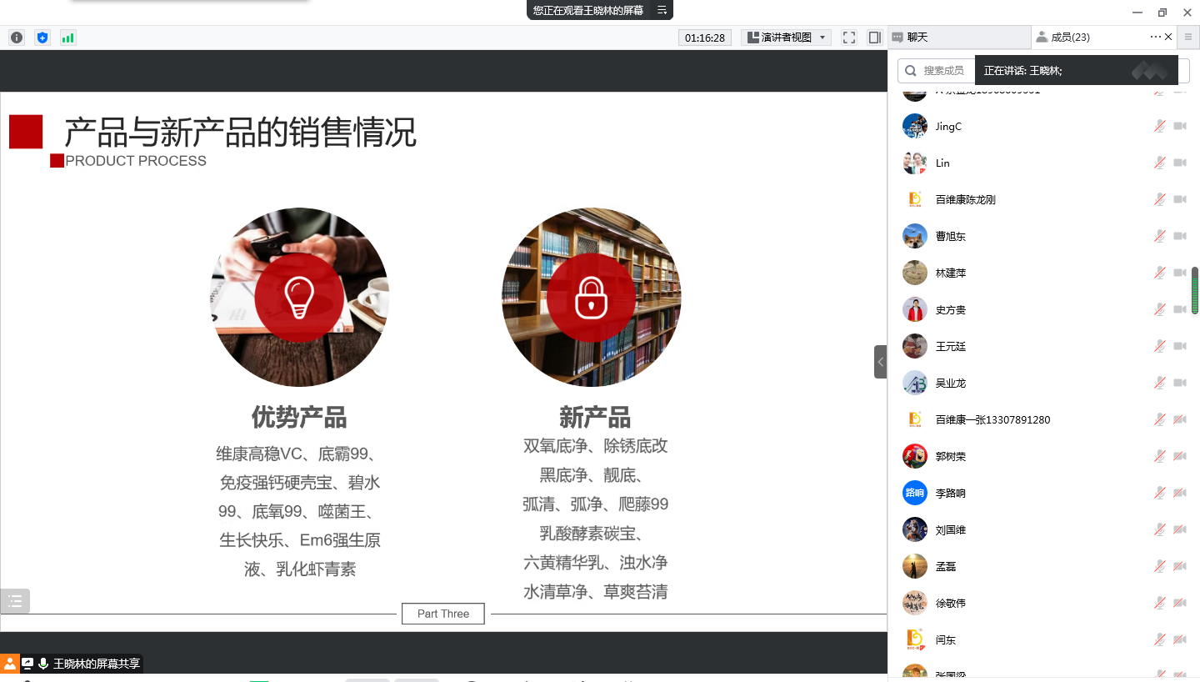Image resolution: width=1200 pixels, height=682 pixels.
Task: Toggle the side panel layout icon
Action: (874, 38)
